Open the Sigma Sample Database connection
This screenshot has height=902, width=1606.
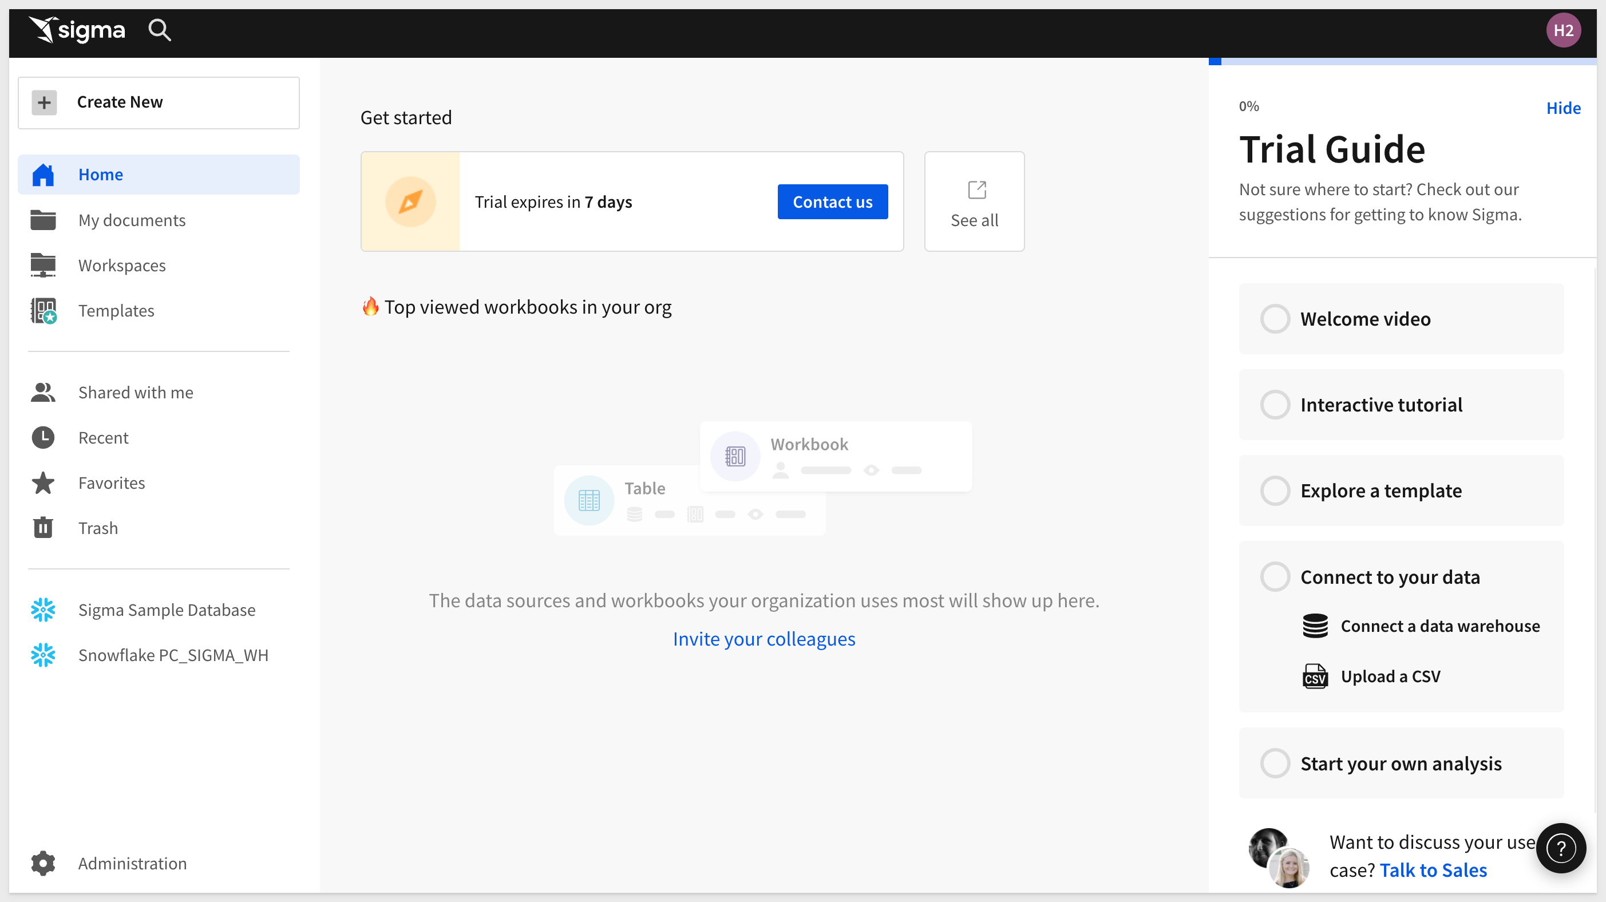click(159, 610)
